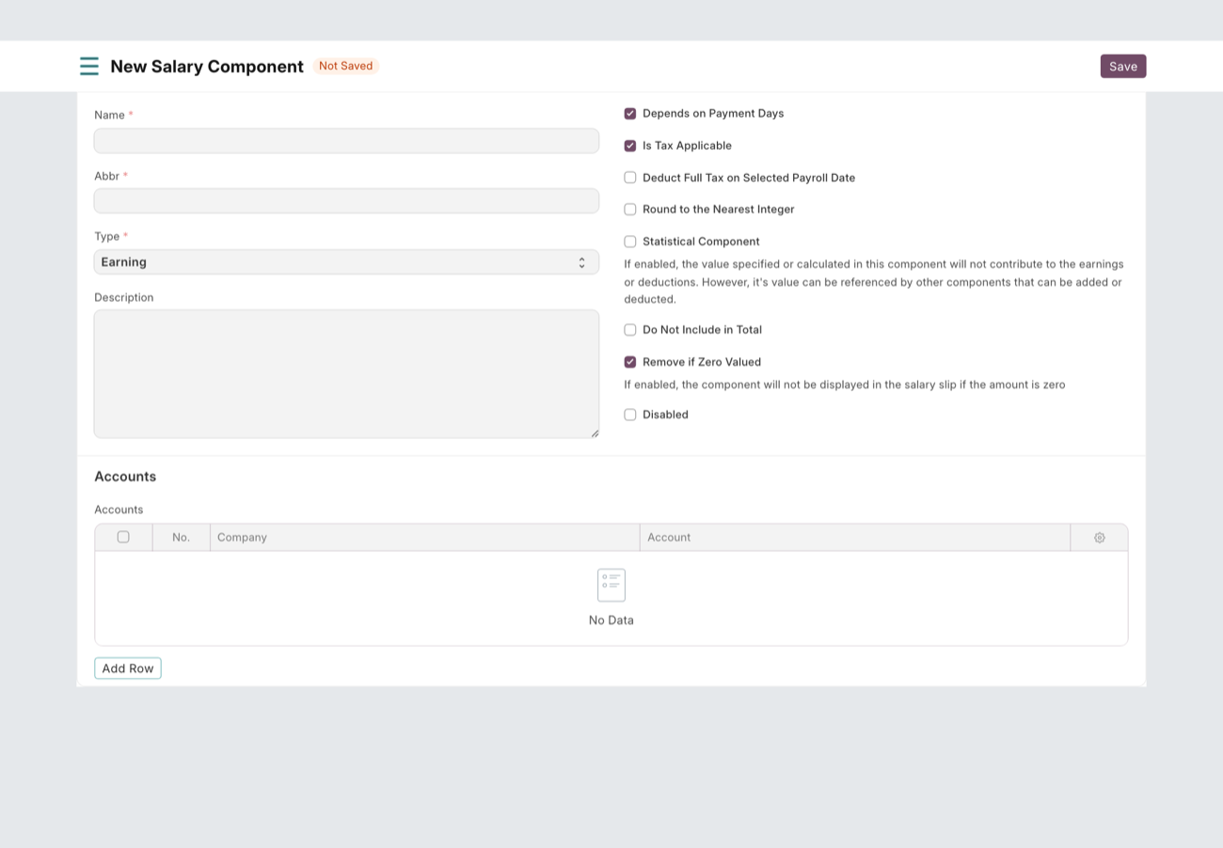Image resolution: width=1223 pixels, height=848 pixels.
Task: Uncheck Is Tax Applicable checkbox
Action: (630, 146)
